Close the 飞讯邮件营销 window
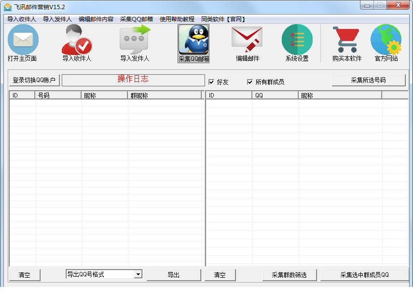The height and width of the screenshot is (298, 413). tap(398, 5)
